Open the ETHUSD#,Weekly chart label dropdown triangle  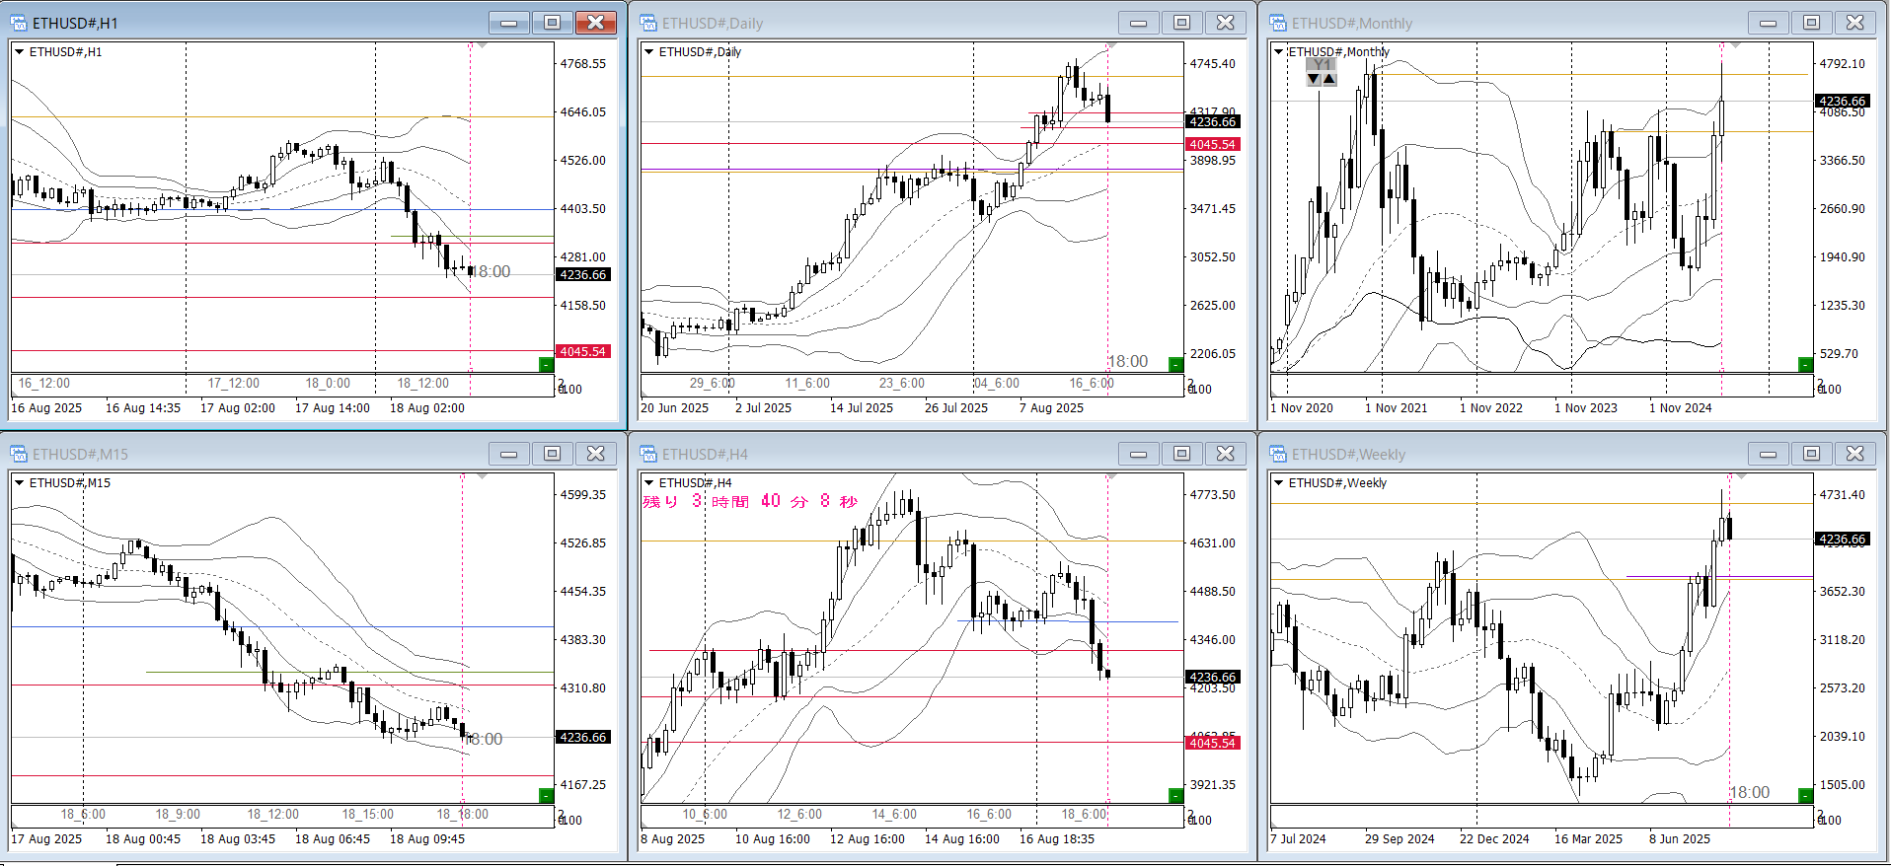(x=1278, y=483)
